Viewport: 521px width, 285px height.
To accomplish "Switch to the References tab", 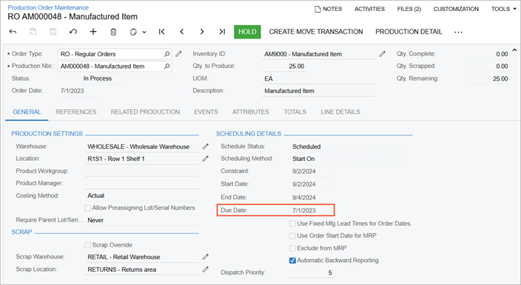I will point(76,112).
